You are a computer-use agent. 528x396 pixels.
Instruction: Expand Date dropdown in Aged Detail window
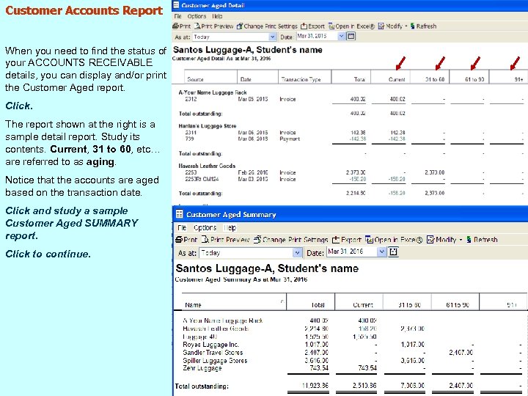tap(341, 36)
